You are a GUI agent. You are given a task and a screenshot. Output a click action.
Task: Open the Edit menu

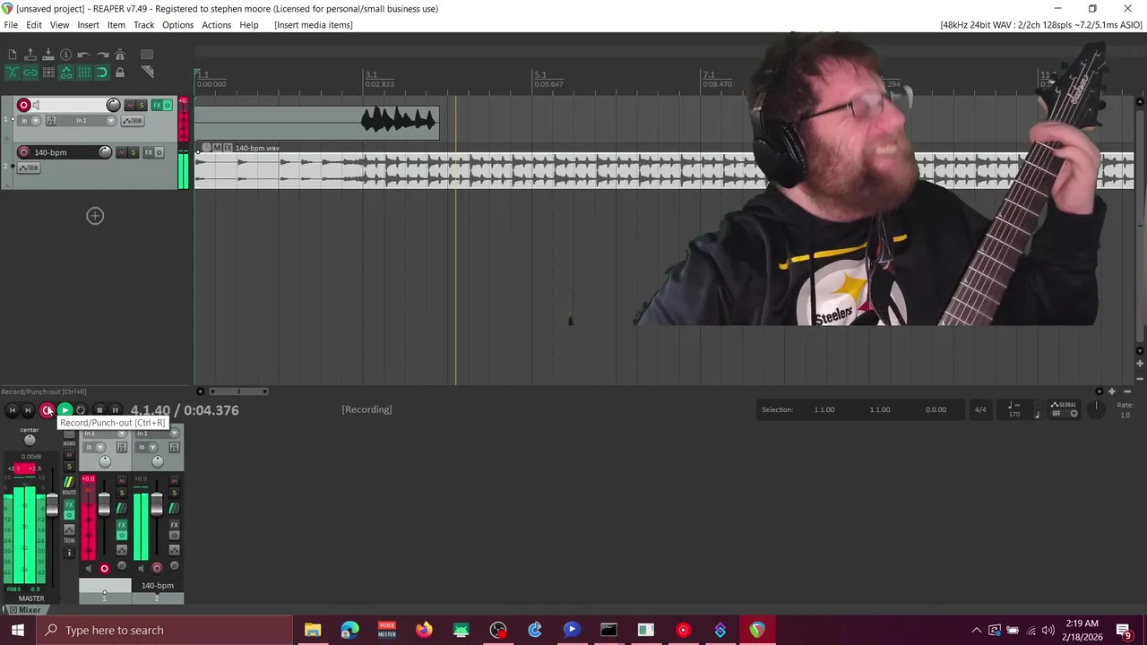tap(34, 25)
